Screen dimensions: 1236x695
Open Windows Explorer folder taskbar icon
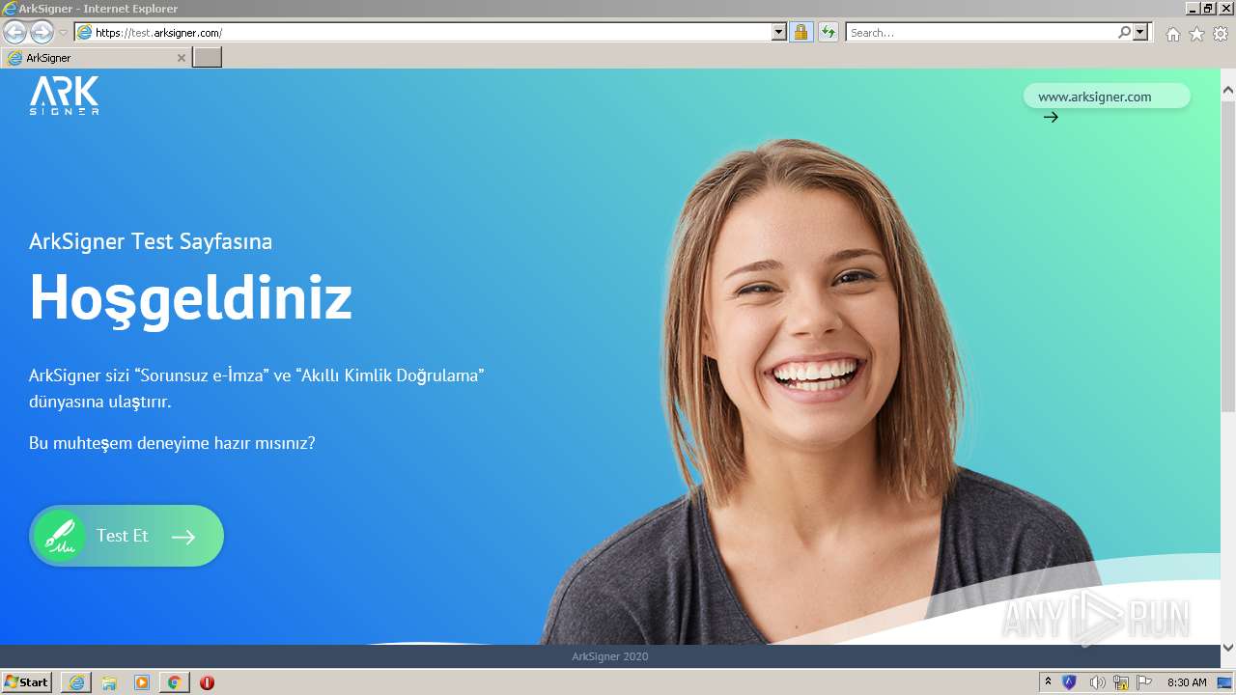[109, 682]
